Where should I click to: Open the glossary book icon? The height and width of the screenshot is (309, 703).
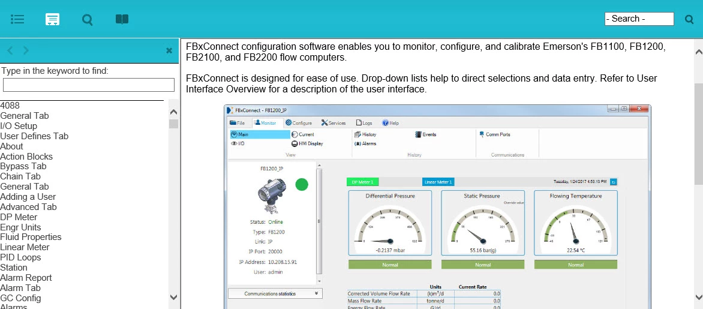click(122, 19)
